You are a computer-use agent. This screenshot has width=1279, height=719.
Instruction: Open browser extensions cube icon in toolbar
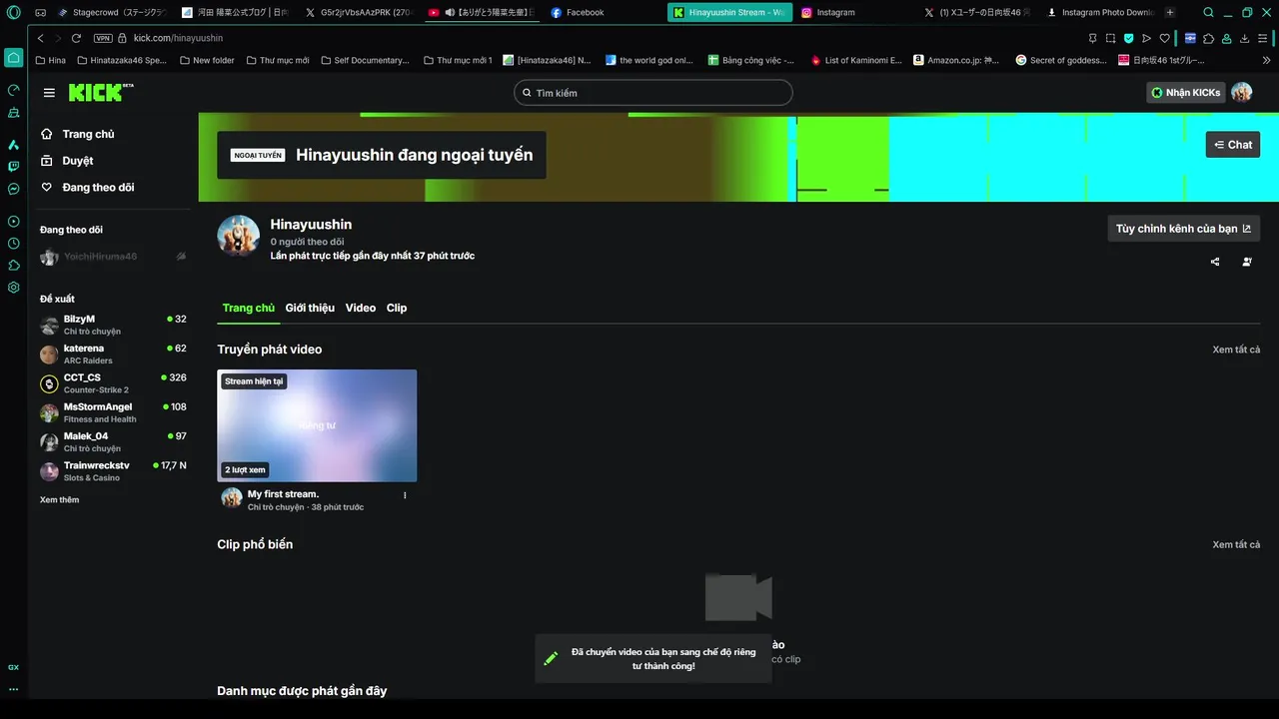pos(1208,38)
